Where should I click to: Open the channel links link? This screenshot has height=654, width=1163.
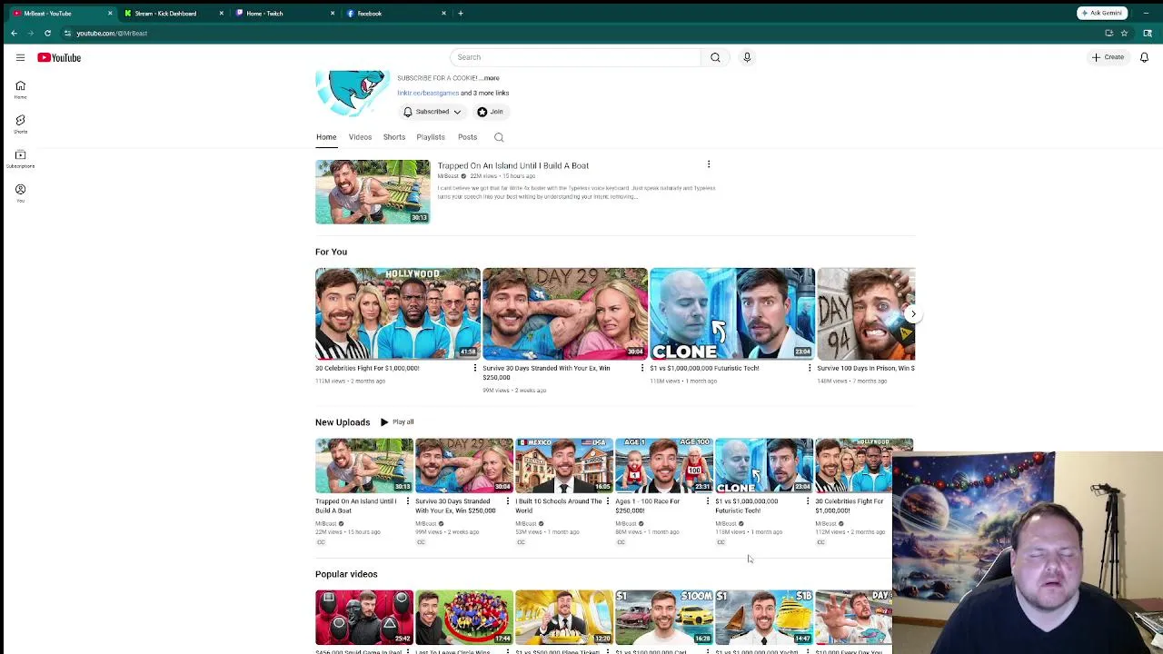point(428,93)
